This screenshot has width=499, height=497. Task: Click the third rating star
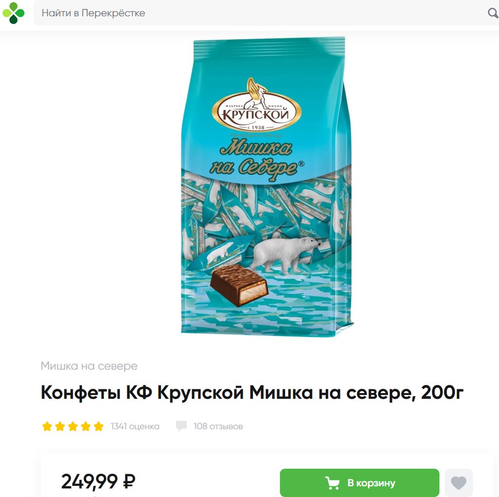pyautogui.click(x=73, y=426)
